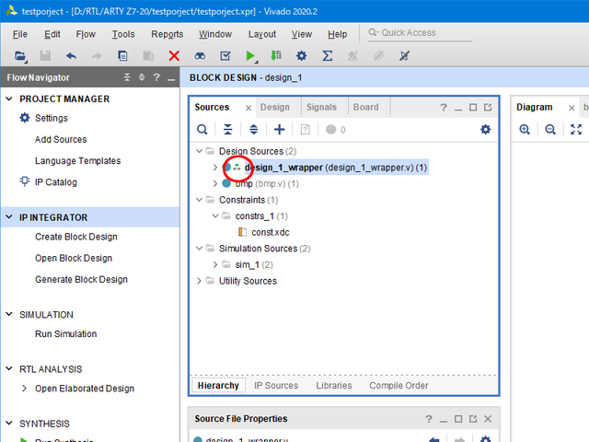589x442 pixels.
Task: Click Run Simulation in Flow Navigator
Action: [x=65, y=334]
